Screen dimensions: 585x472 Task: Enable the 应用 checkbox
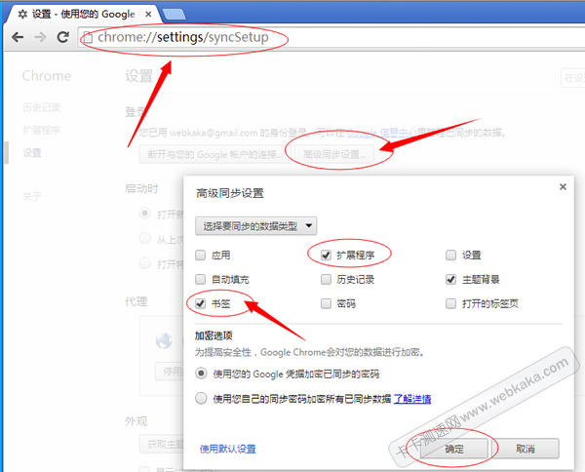[201, 256]
